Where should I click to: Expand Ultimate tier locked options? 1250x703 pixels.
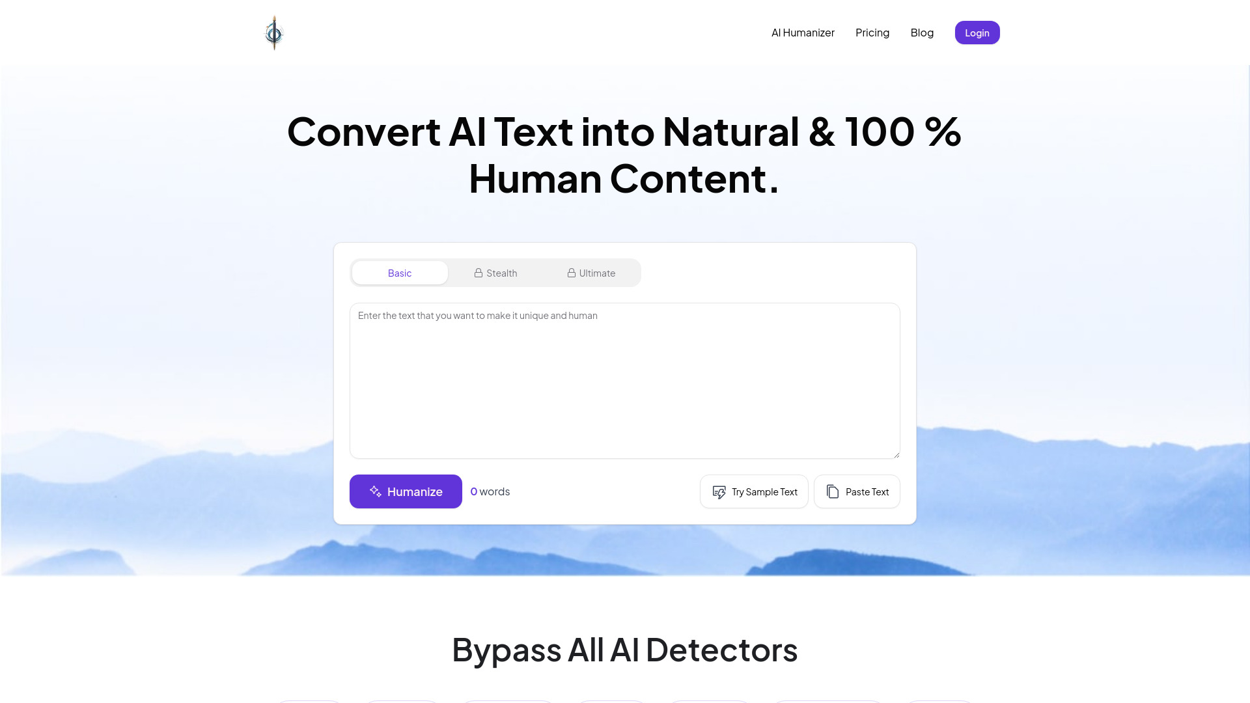click(592, 272)
